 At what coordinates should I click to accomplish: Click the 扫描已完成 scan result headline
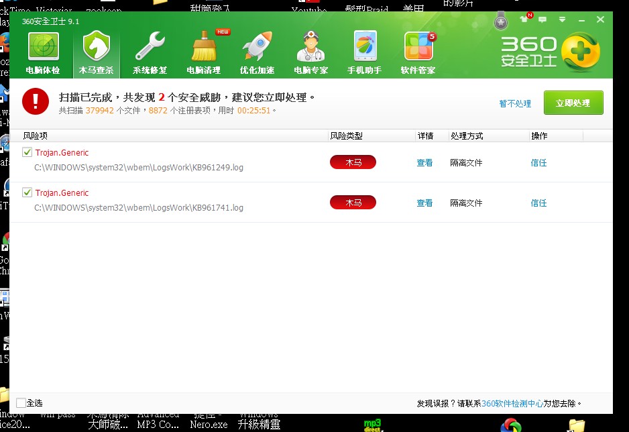(187, 97)
